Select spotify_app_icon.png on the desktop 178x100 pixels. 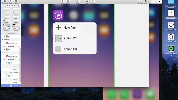(x=171, y=49)
